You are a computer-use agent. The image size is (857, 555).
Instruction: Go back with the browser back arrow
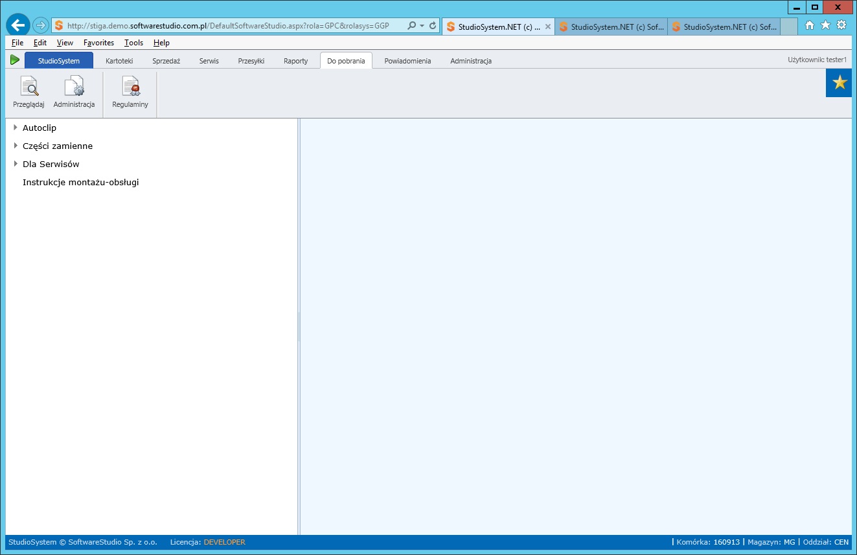pos(18,25)
